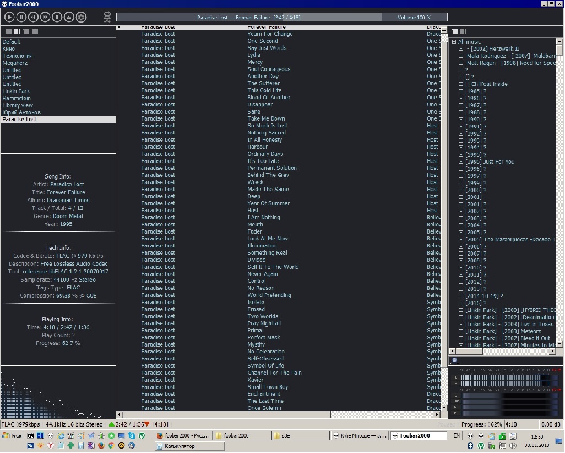Collapse the 'All music' tree node

[454, 42]
